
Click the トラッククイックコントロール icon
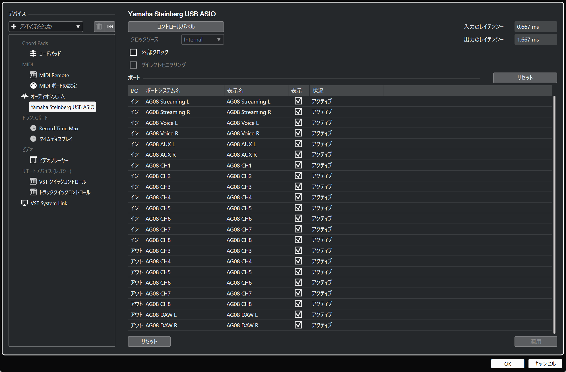(x=33, y=192)
